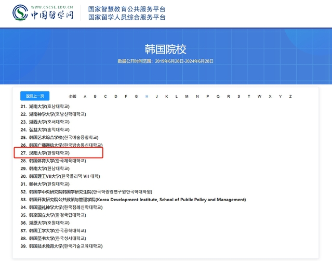Viewport: 332px width, 261px height.
Task: Open entry 34 韩国浸礼神学大学
Action: click(x=61, y=207)
